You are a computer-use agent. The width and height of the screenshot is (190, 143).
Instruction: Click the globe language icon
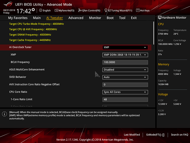pyautogui.click(x=41, y=10)
